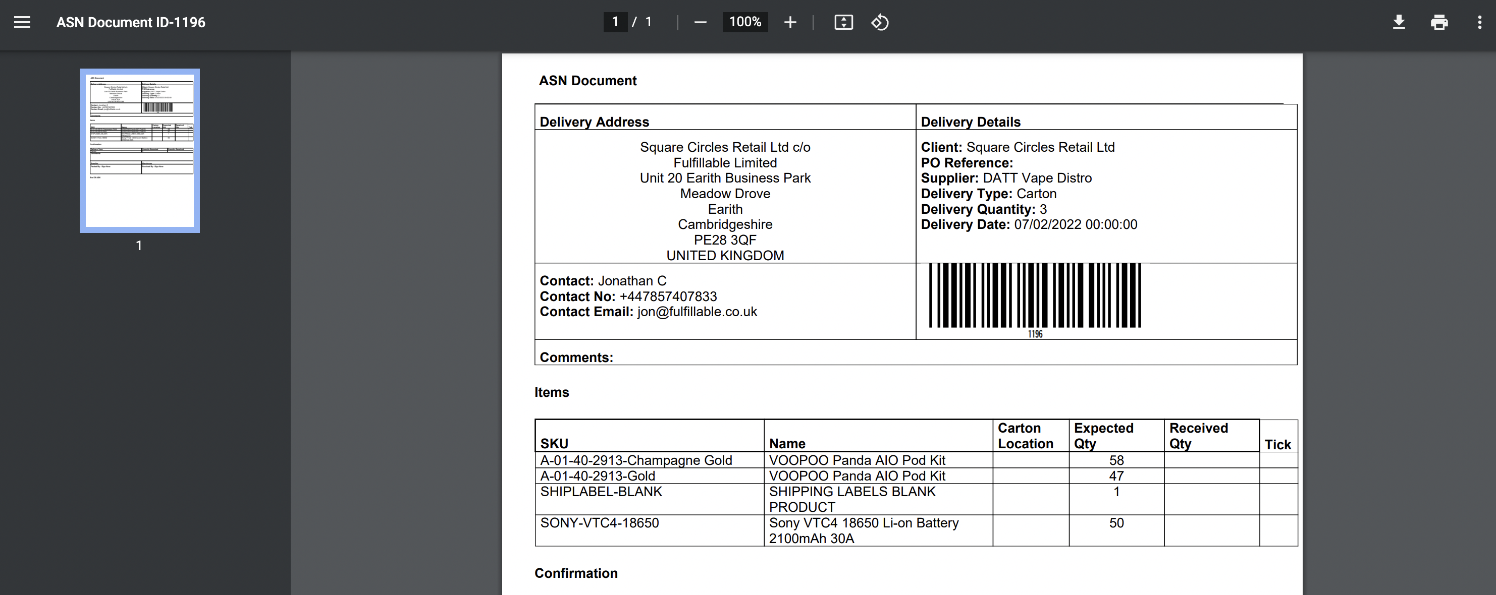This screenshot has height=595, width=1496.
Task: Click the expected quantity 47
Action: coord(1116,476)
